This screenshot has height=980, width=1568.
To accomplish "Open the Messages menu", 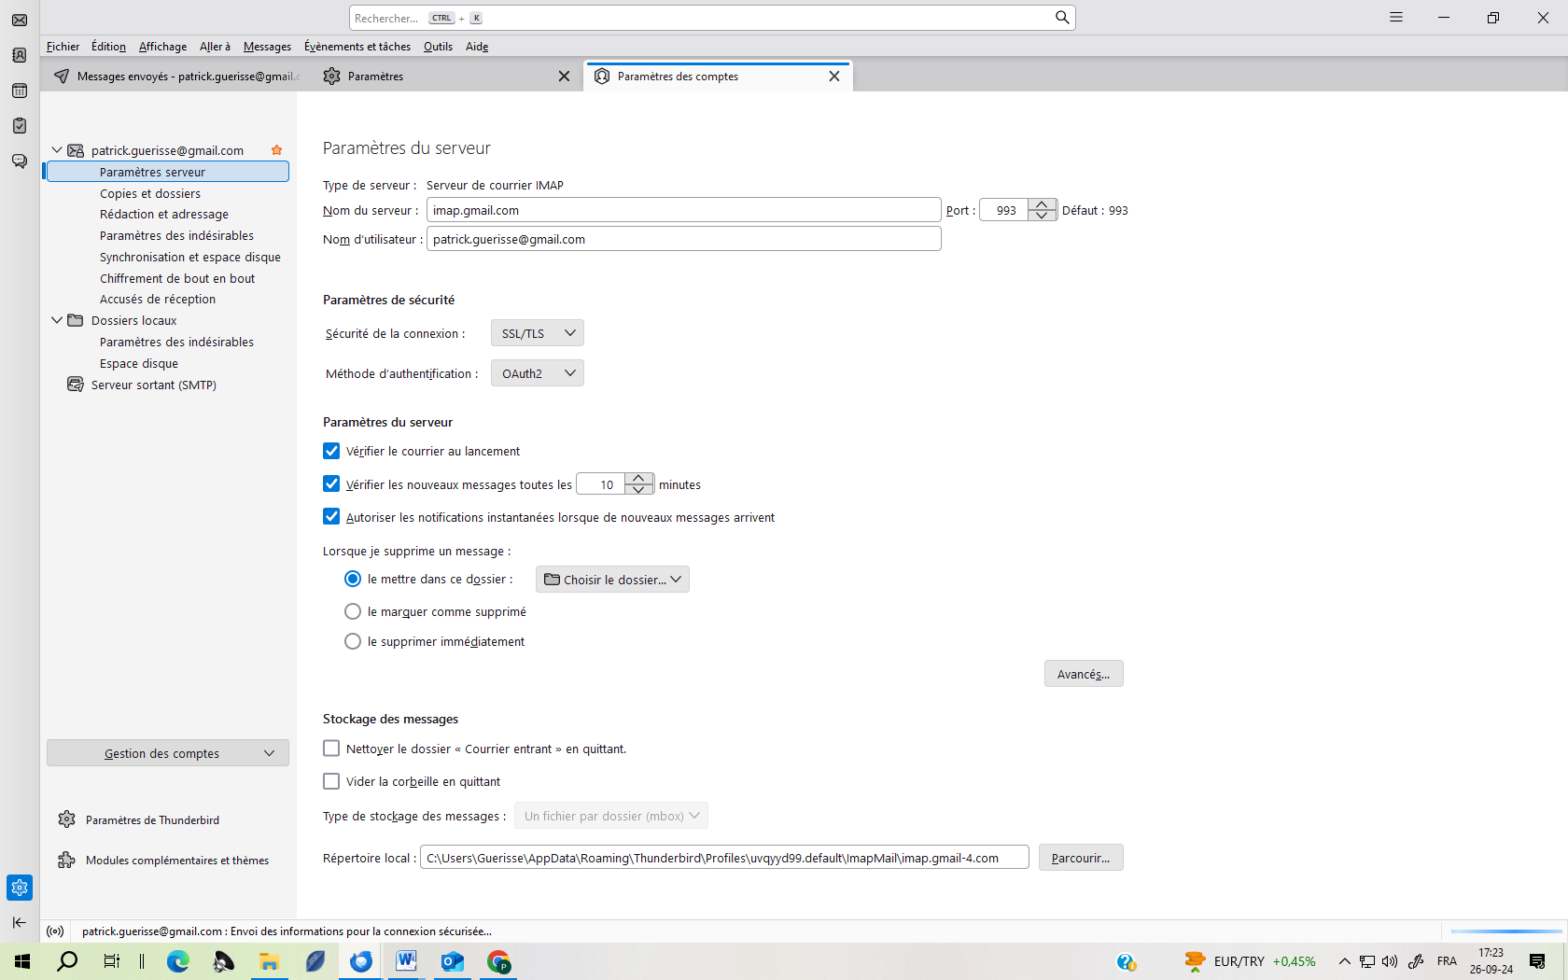I will [267, 47].
